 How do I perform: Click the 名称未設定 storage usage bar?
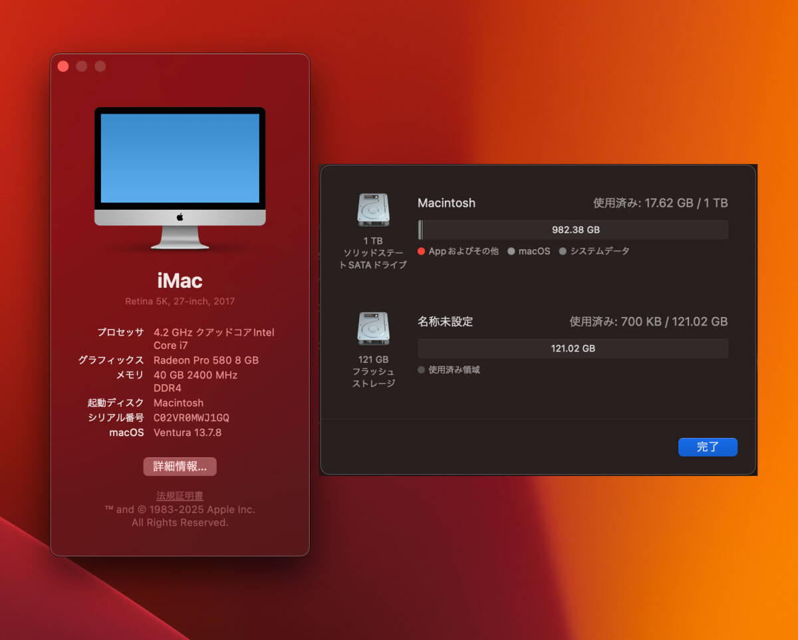[x=573, y=348]
